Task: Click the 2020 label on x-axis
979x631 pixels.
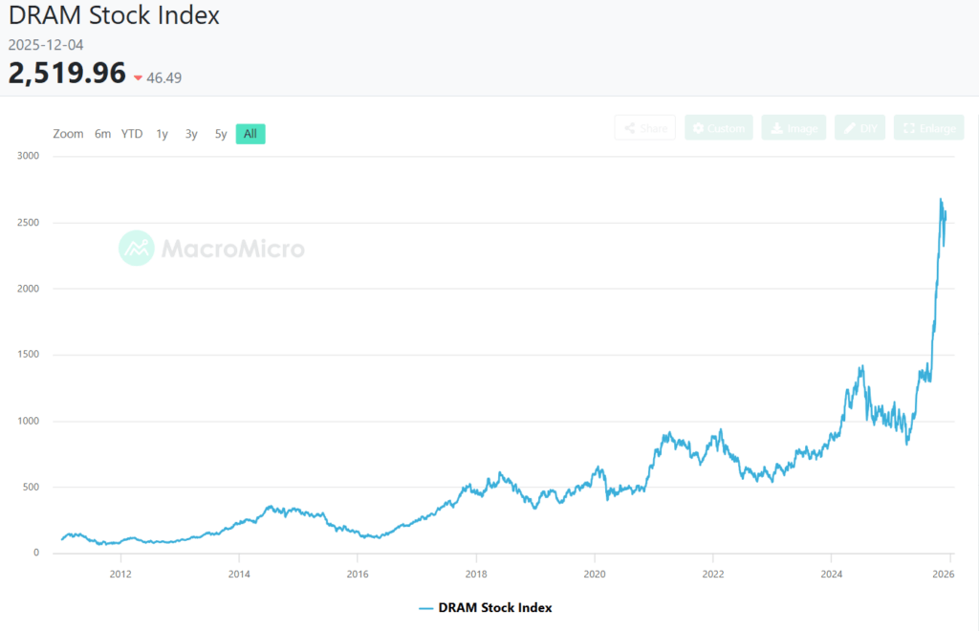Action: [595, 574]
